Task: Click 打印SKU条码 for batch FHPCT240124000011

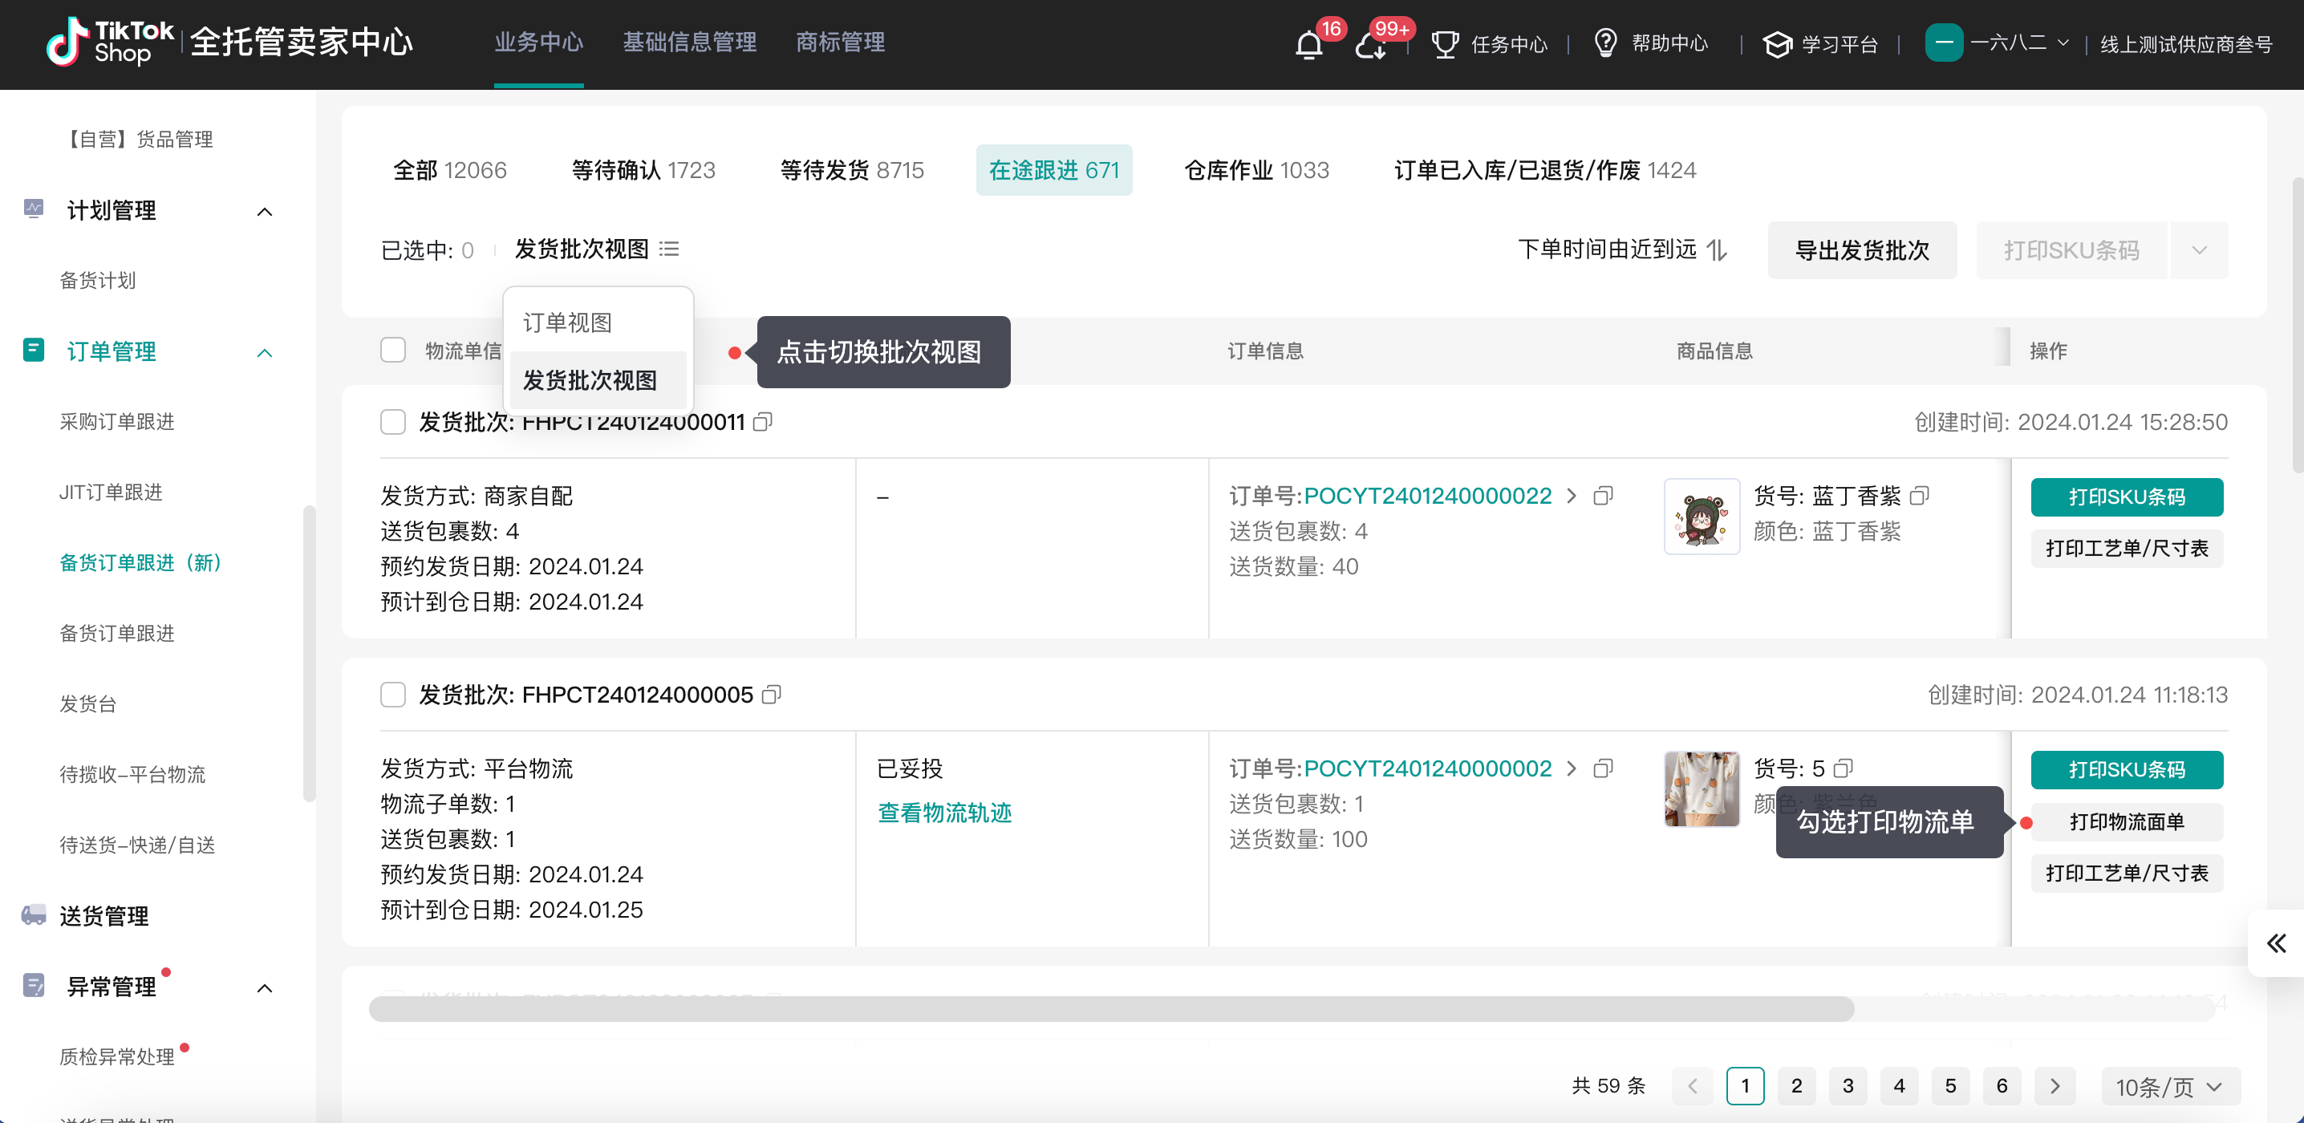Action: pyautogui.click(x=2126, y=497)
